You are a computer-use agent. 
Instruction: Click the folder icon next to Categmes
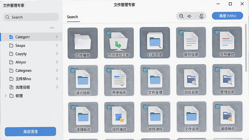click(x=11, y=70)
